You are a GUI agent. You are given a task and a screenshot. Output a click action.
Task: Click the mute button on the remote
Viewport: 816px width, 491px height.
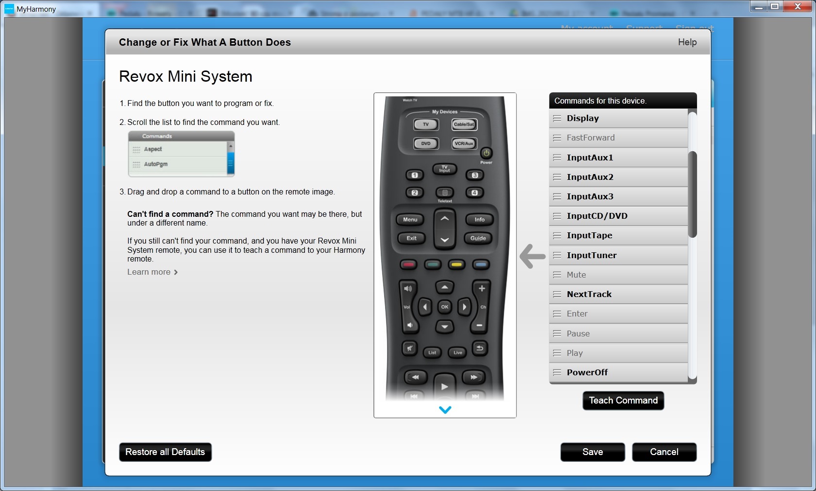tap(410, 348)
